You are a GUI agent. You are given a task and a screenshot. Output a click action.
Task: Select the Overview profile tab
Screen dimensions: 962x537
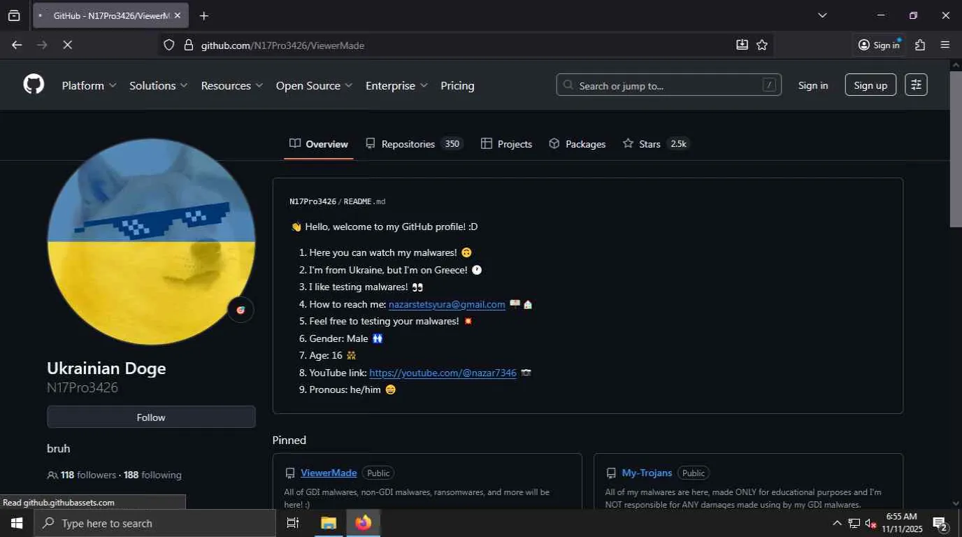tap(319, 144)
